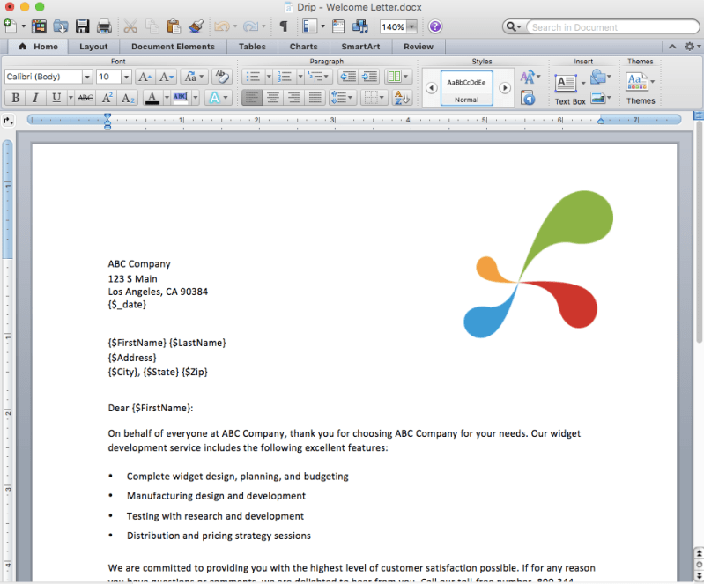Screen dimensions: 704x584
Task: Show previous styles in gallery
Action: click(431, 88)
